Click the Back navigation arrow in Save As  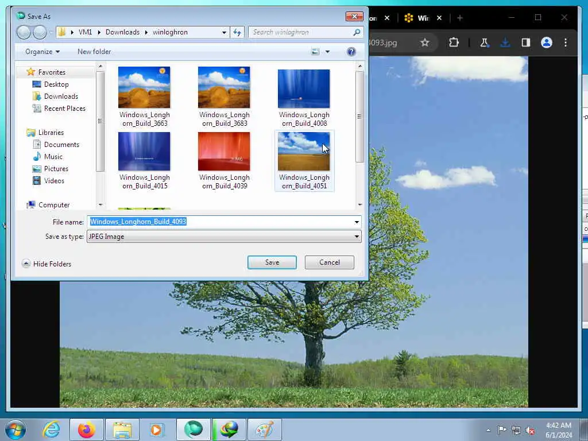[x=23, y=32]
